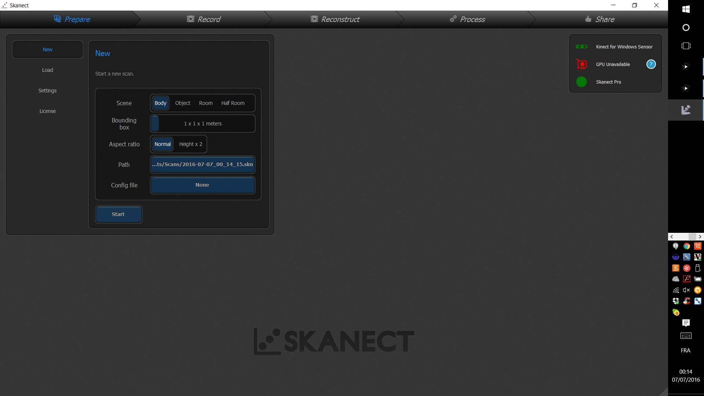This screenshot has width=704, height=396.
Task: Open the Config file None selector
Action: [202, 185]
